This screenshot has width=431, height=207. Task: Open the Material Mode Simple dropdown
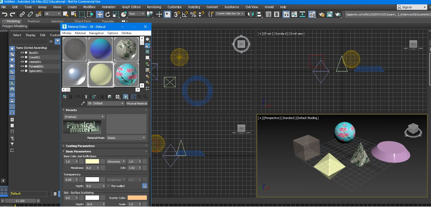pos(127,138)
